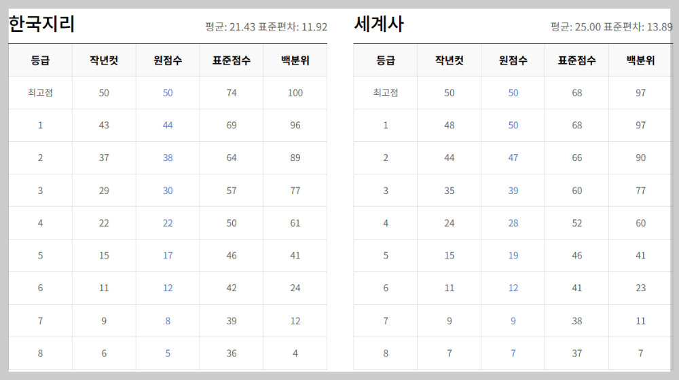Viewport: 679px width, 380px height.
Task: Click 세계사 grade 6 표준점수 value 41
Action: pyautogui.click(x=576, y=288)
